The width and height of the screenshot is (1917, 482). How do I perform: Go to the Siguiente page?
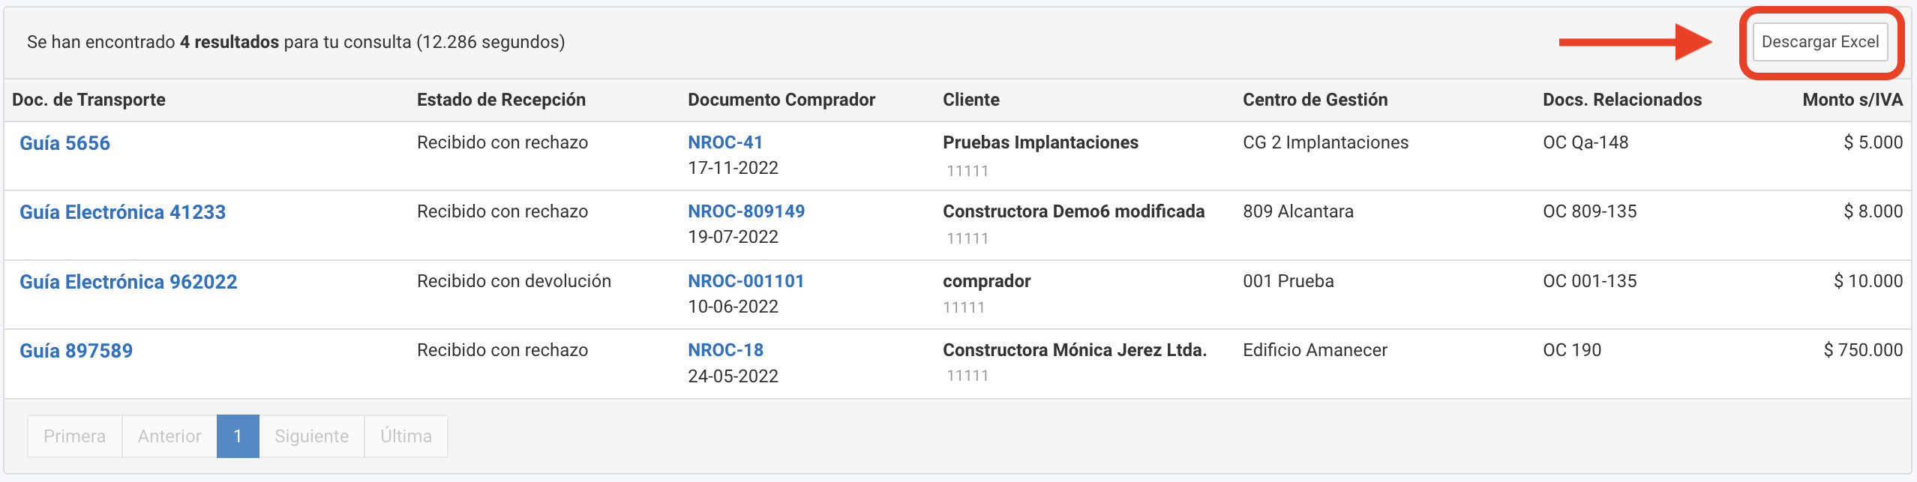[311, 436]
